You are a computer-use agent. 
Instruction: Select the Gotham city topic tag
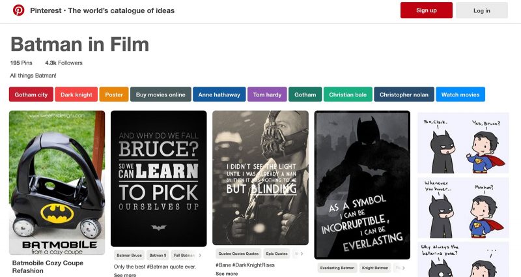[31, 95]
